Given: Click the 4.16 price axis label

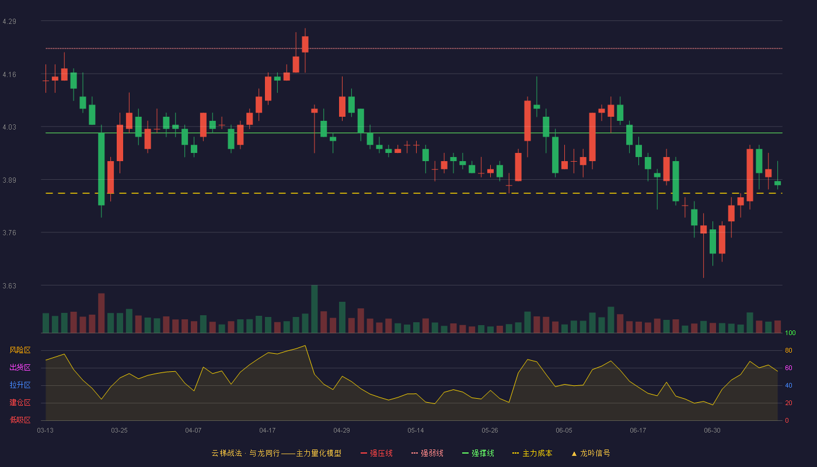Looking at the screenshot, I should (x=9, y=75).
